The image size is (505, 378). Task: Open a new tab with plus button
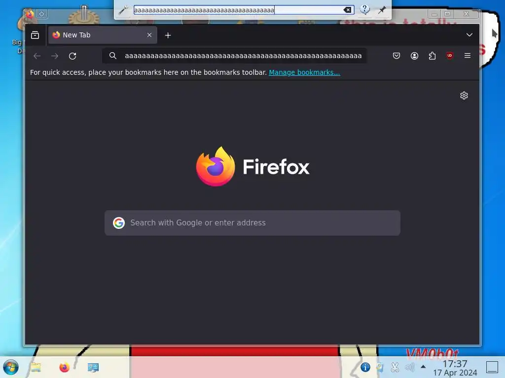click(168, 35)
